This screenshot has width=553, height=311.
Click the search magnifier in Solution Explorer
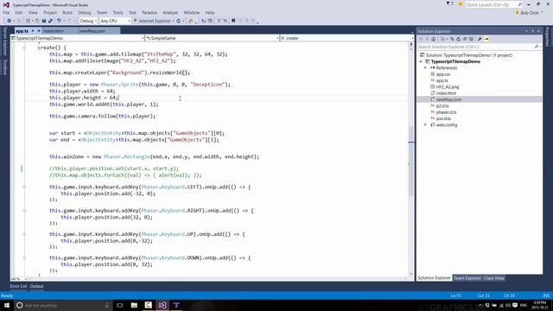(537, 47)
